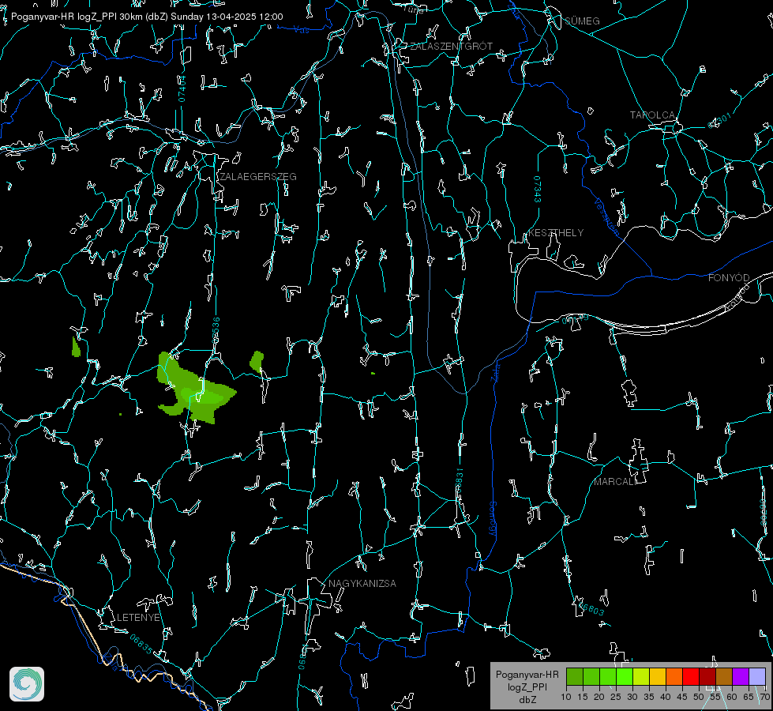Click road number label 06835
Image resolution: width=773 pixels, height=711 pixels.
tap(141, 645)
